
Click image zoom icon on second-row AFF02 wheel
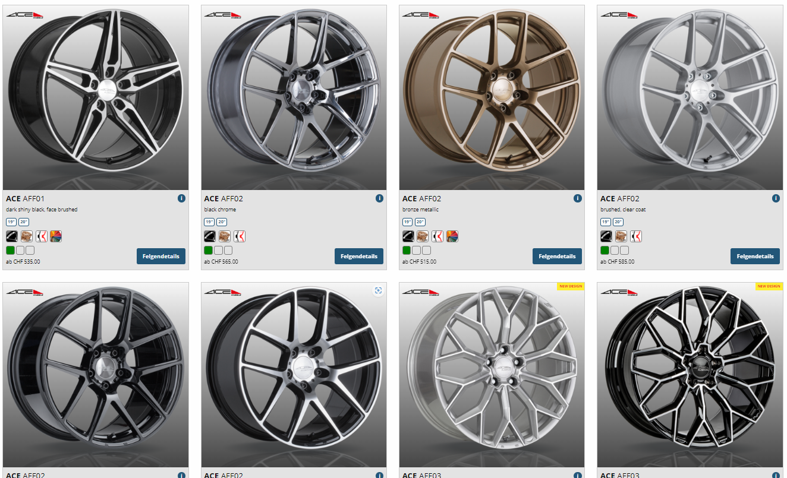pyautogui.click(x=377, y=290)
